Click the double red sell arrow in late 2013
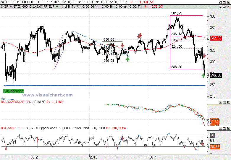Image resolution: width=231 pixels, height=160 pixels. (140, 36)
